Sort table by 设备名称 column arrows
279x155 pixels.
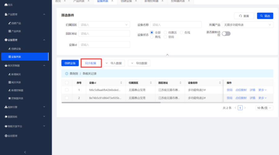pos(220,83)
